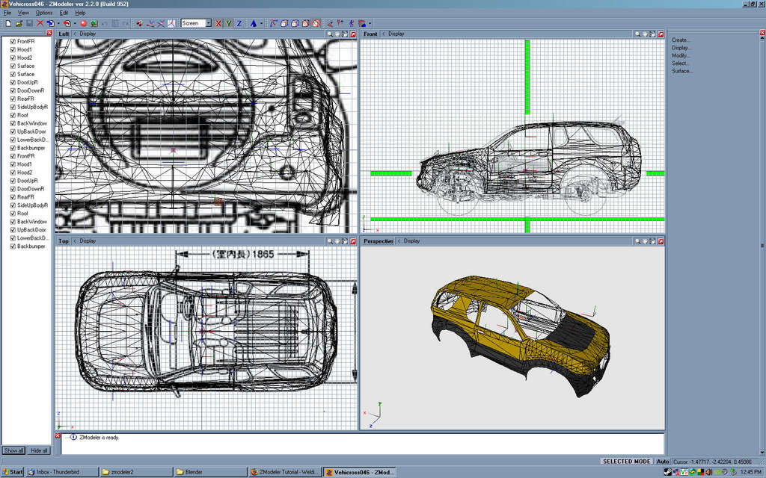Toggle the first SideUpBodyR checkbox
The width and height of the screenshot is (766, 478).
tap(13, 107)
